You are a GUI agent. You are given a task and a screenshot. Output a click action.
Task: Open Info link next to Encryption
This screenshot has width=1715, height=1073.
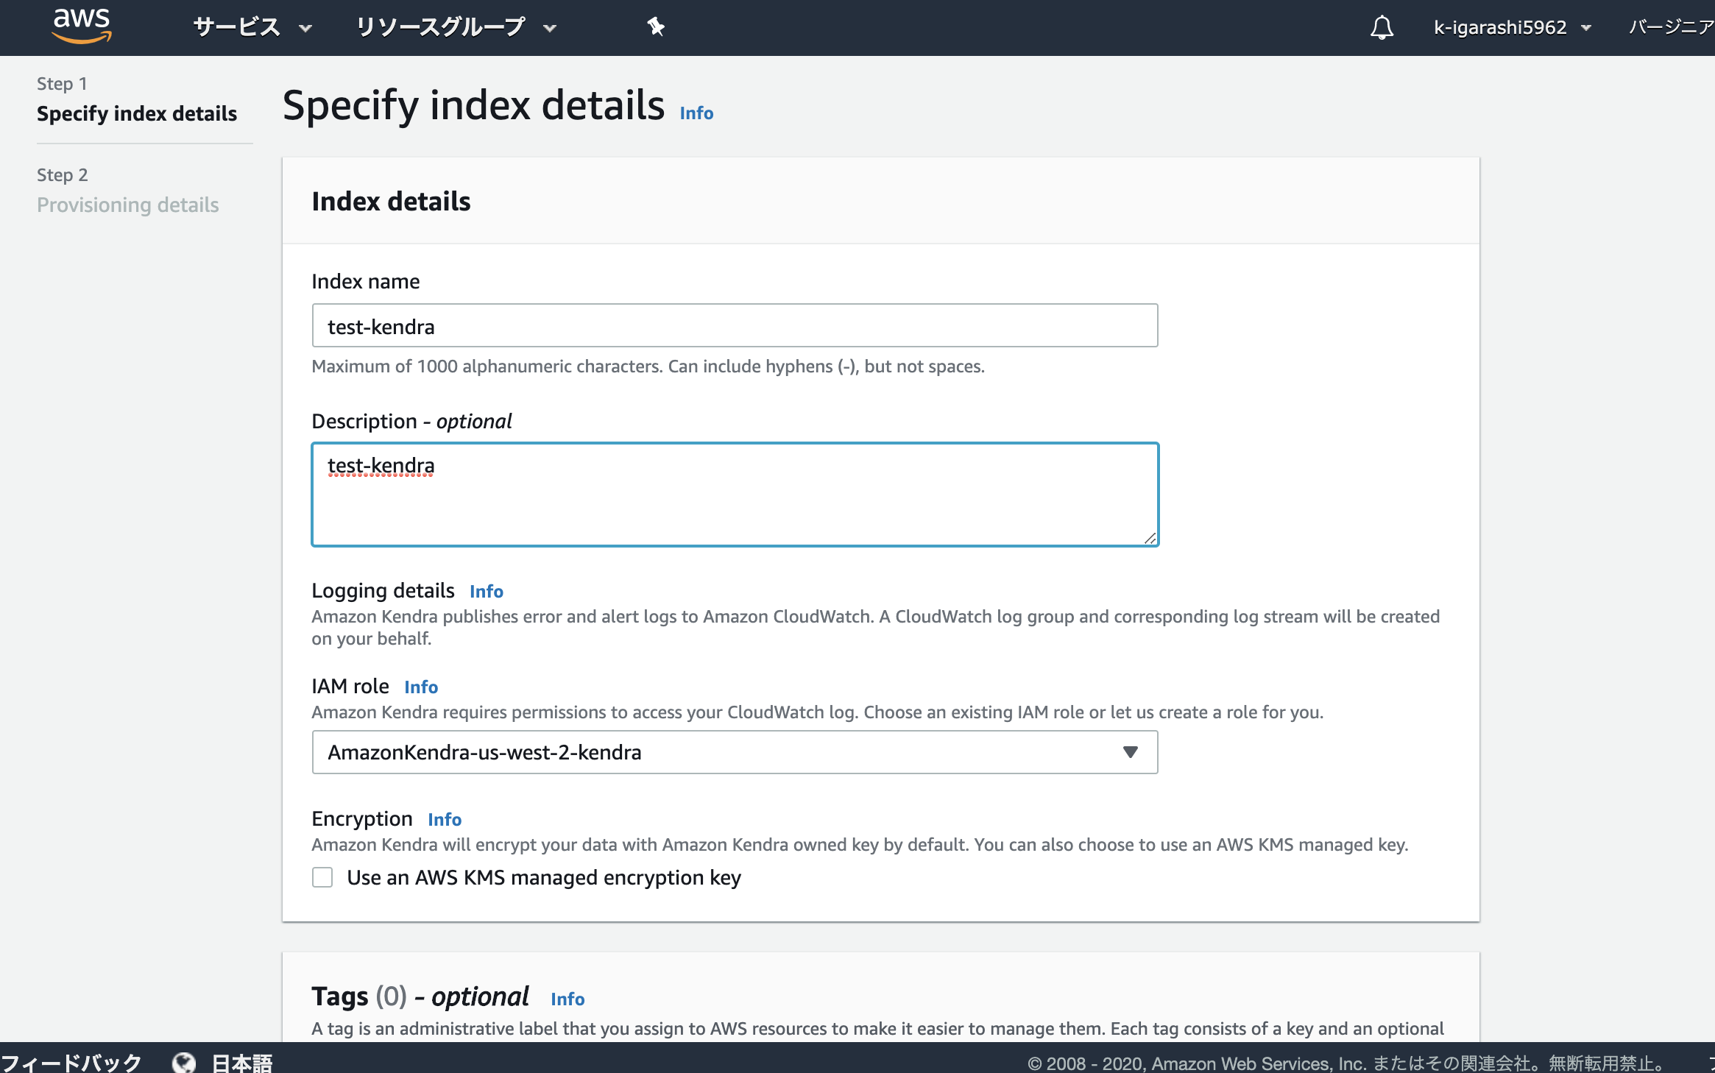pos(445,820)
